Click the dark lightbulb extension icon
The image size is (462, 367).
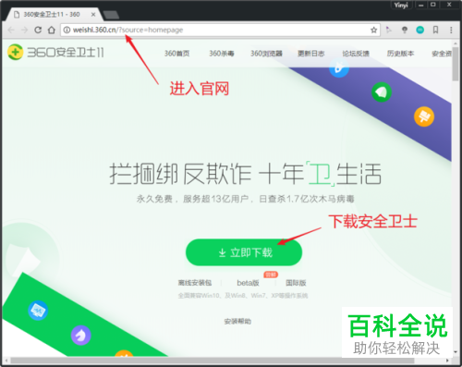point(405,30)
